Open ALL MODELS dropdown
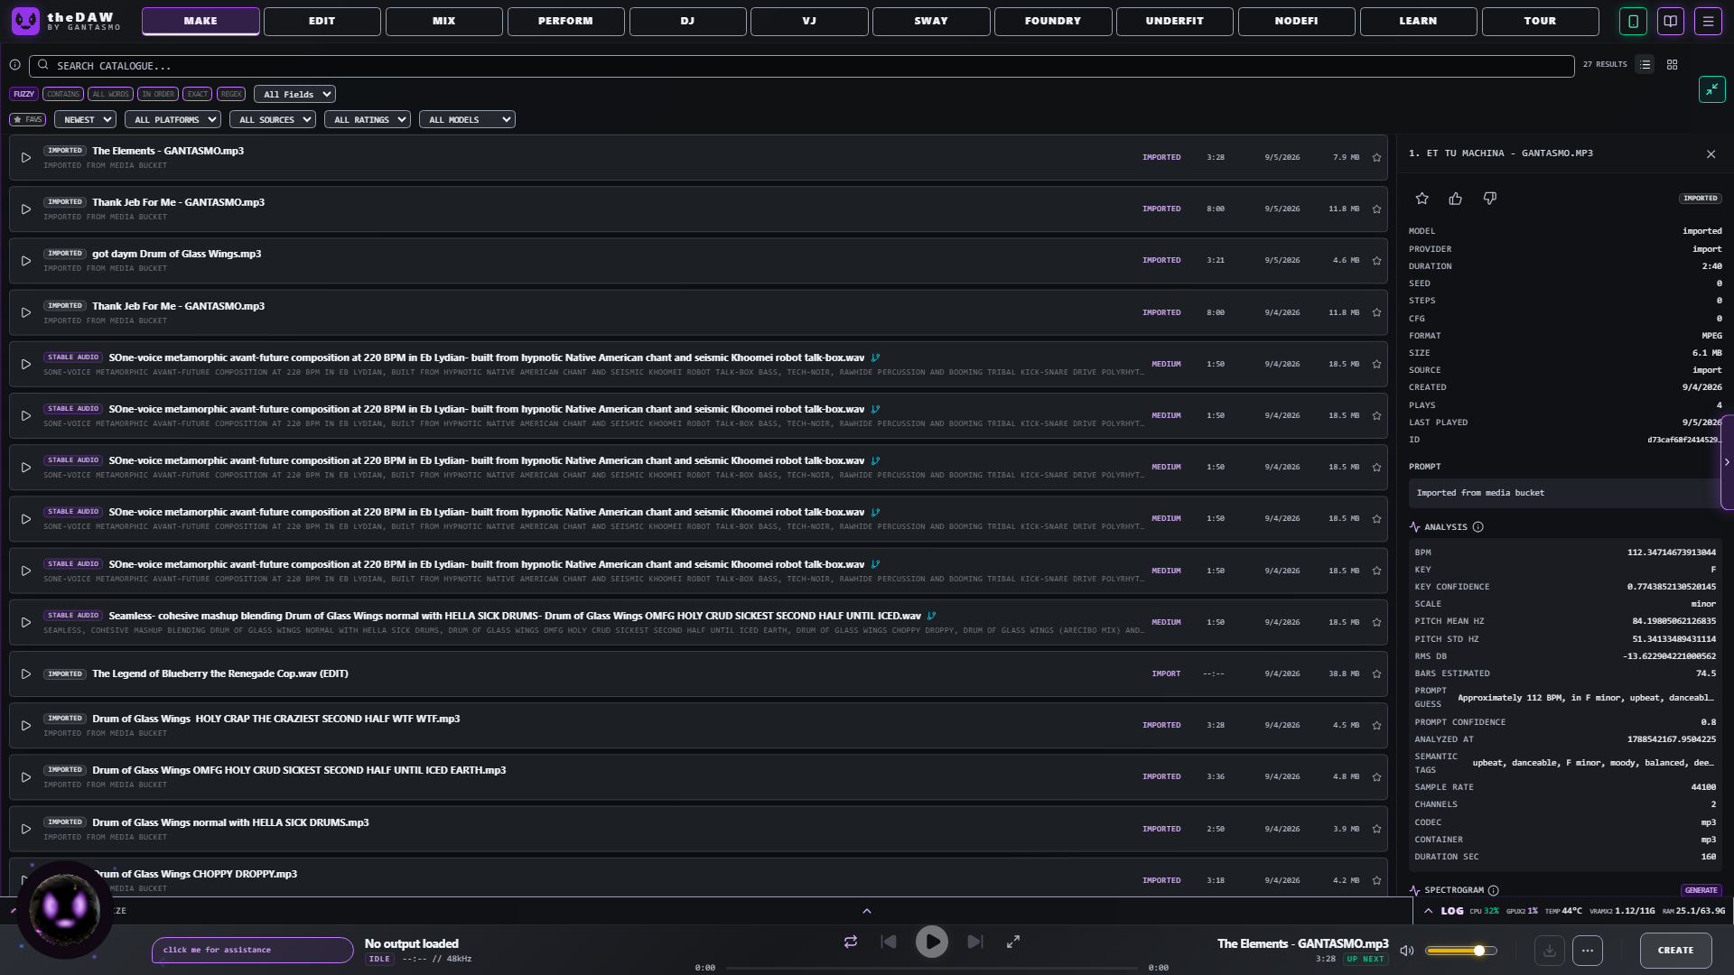The width and height of the screenshot is (1734, 975). click(467, 119)
